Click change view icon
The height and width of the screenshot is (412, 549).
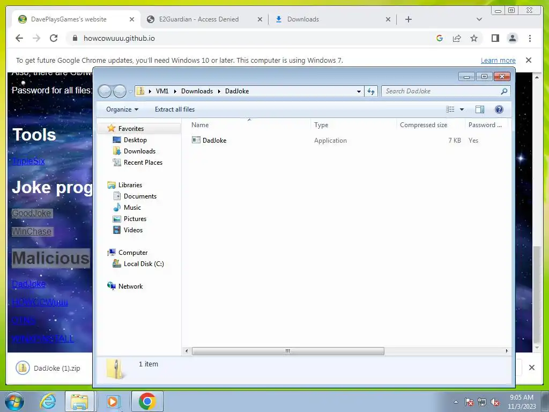tap(450, 109)
